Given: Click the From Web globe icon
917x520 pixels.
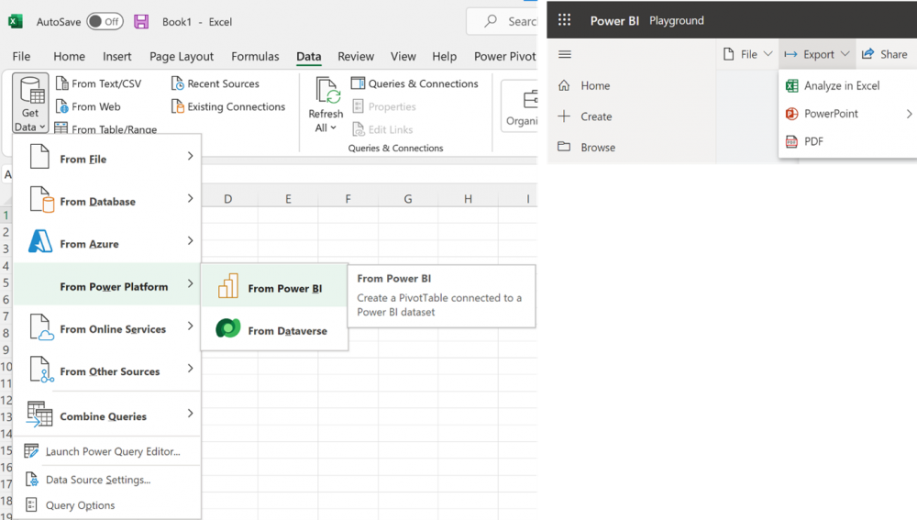Looking at the screenshot, I should (x=61, y=106).
